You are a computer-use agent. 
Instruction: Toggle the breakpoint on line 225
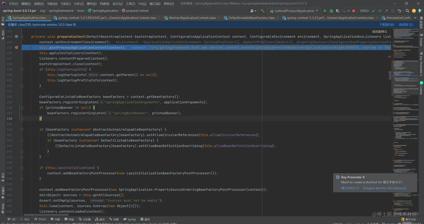(16, 47)
